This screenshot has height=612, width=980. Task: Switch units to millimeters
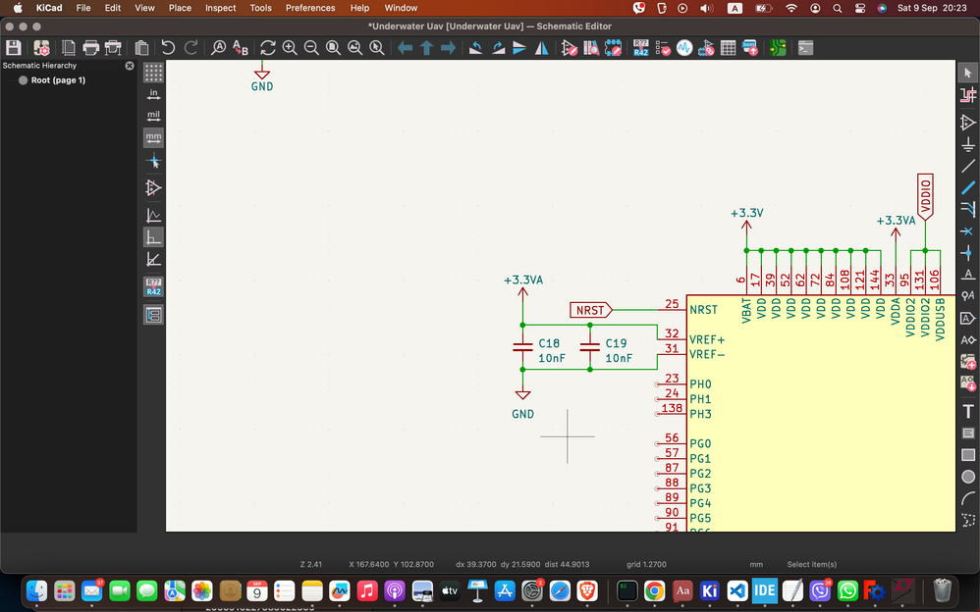pyautogui.click(x=153, y=138)
